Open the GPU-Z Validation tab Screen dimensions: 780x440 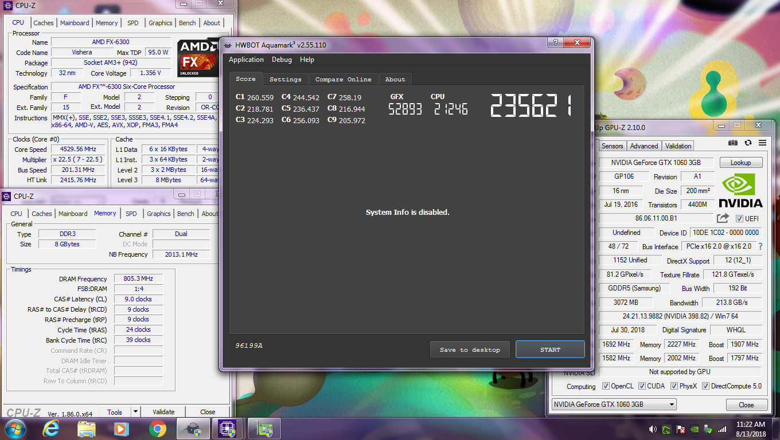coord(678,146)
